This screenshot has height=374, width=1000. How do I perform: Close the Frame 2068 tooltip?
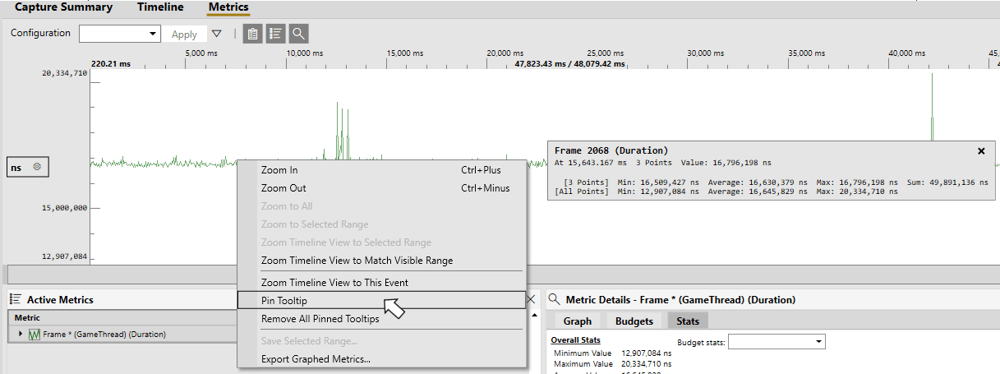tap(980, 151)
